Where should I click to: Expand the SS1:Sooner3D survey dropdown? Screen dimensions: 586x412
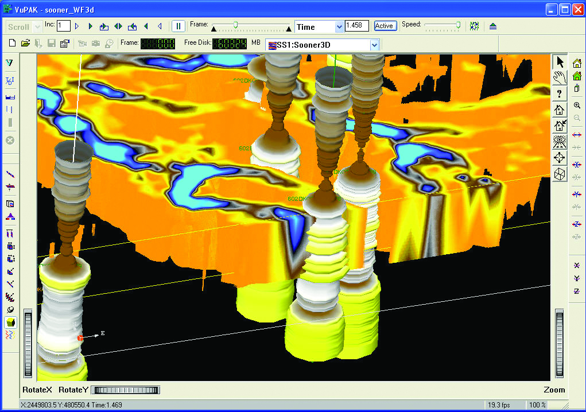[x=374, y=45]
